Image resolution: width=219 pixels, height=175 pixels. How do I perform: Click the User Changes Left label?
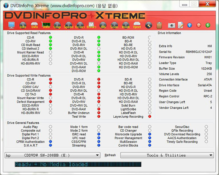click(172, 102)
